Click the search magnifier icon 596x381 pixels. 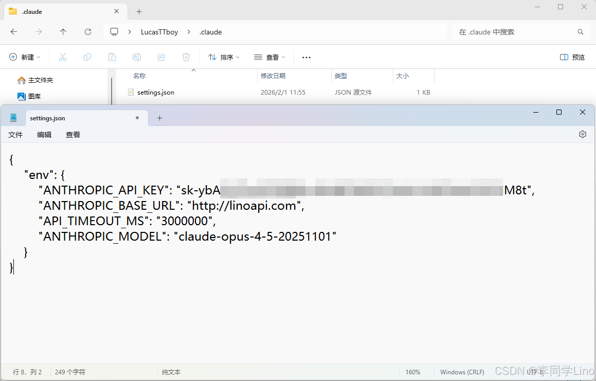click(x=581, y=32)
